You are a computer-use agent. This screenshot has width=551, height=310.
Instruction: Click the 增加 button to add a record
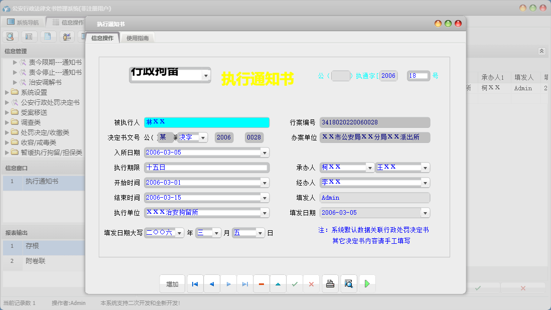(172, 283)
